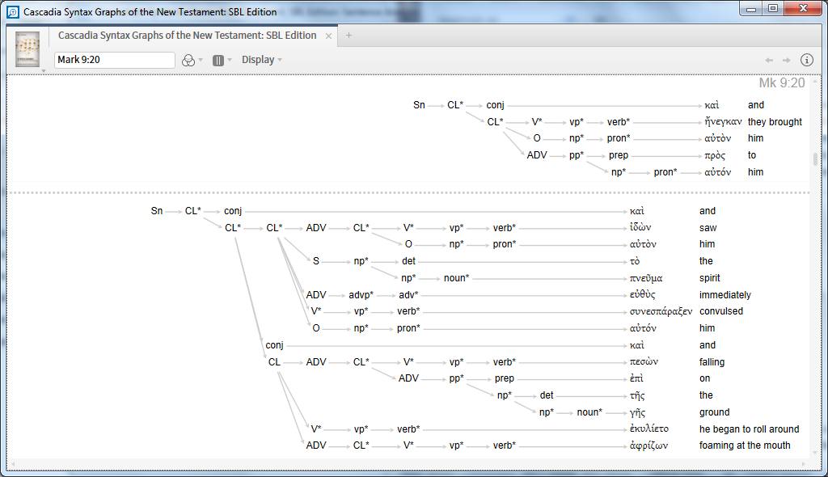This screenshot has width=828, height=477.
Task: Click Greek word πρὸς
Action: click(x=715, y=155)
